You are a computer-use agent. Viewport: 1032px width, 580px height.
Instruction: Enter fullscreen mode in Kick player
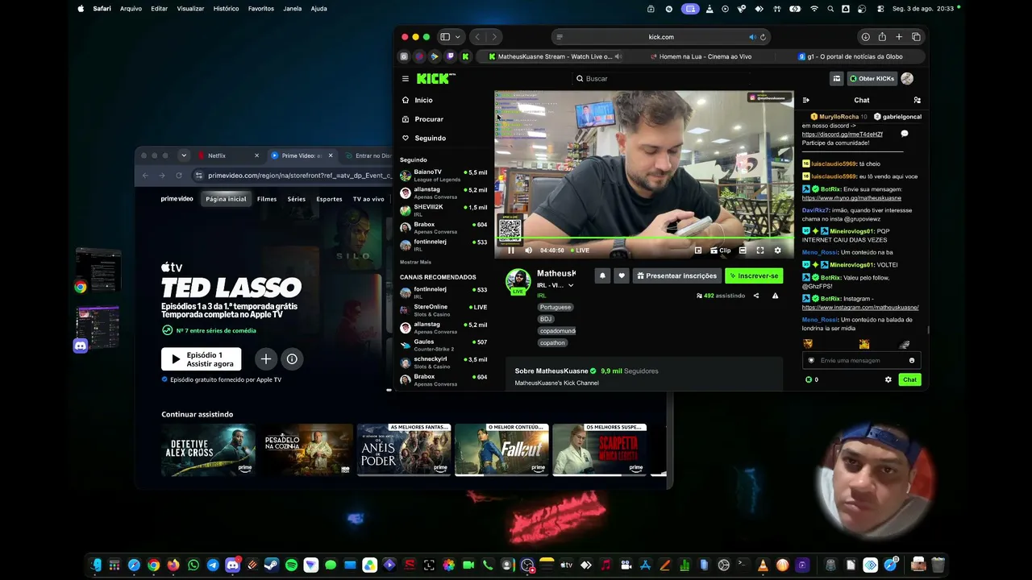pos(759,251)
